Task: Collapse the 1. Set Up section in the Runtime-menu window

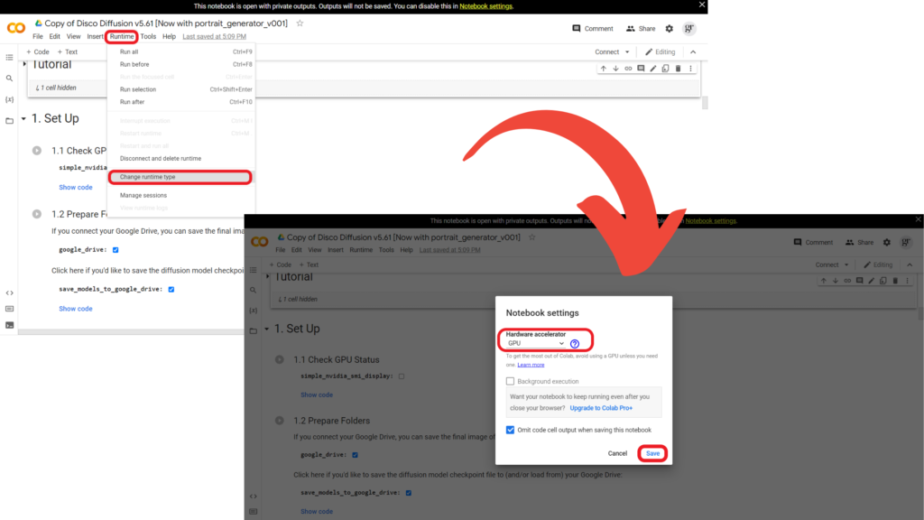Action: pos(23,119)
